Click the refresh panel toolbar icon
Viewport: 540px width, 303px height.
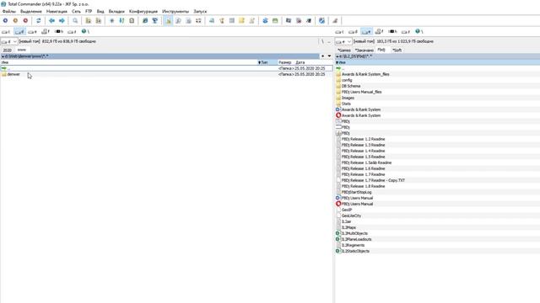(x=39, y=20)
